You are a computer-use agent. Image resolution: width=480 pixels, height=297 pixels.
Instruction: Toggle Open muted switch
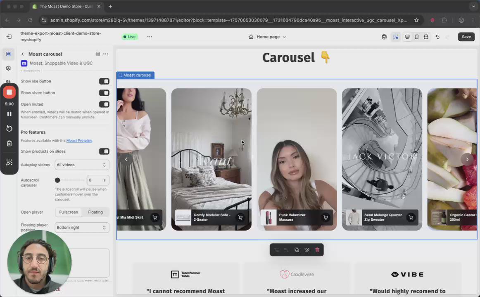pos(104,104)
